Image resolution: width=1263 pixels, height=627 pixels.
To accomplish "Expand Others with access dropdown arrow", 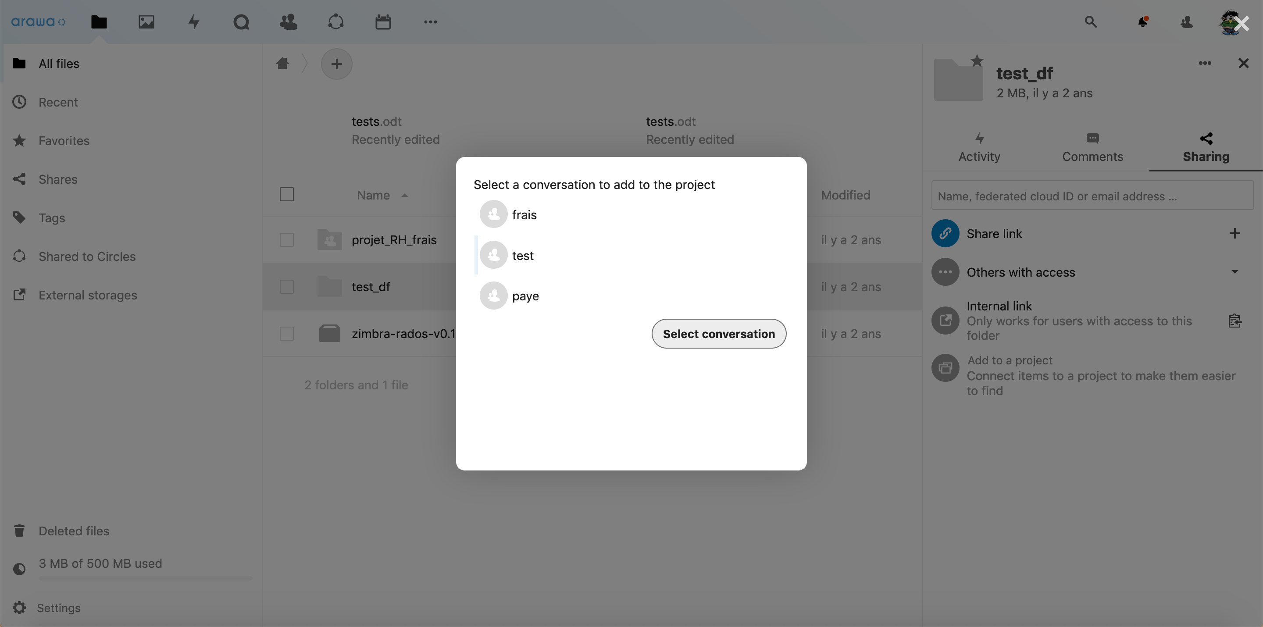I will (1234, 272).
